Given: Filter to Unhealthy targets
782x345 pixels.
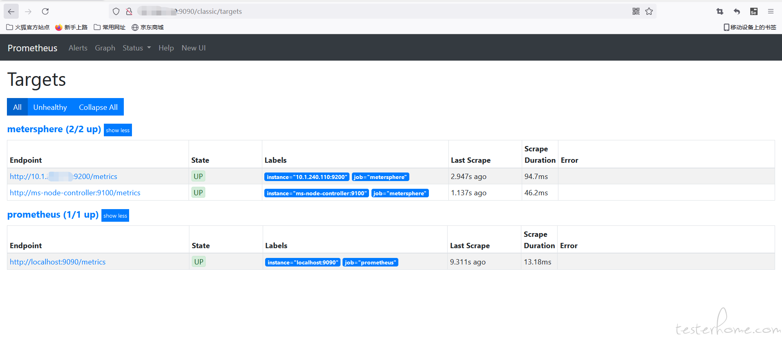Looking at the screenshot, I should (50, 107).
